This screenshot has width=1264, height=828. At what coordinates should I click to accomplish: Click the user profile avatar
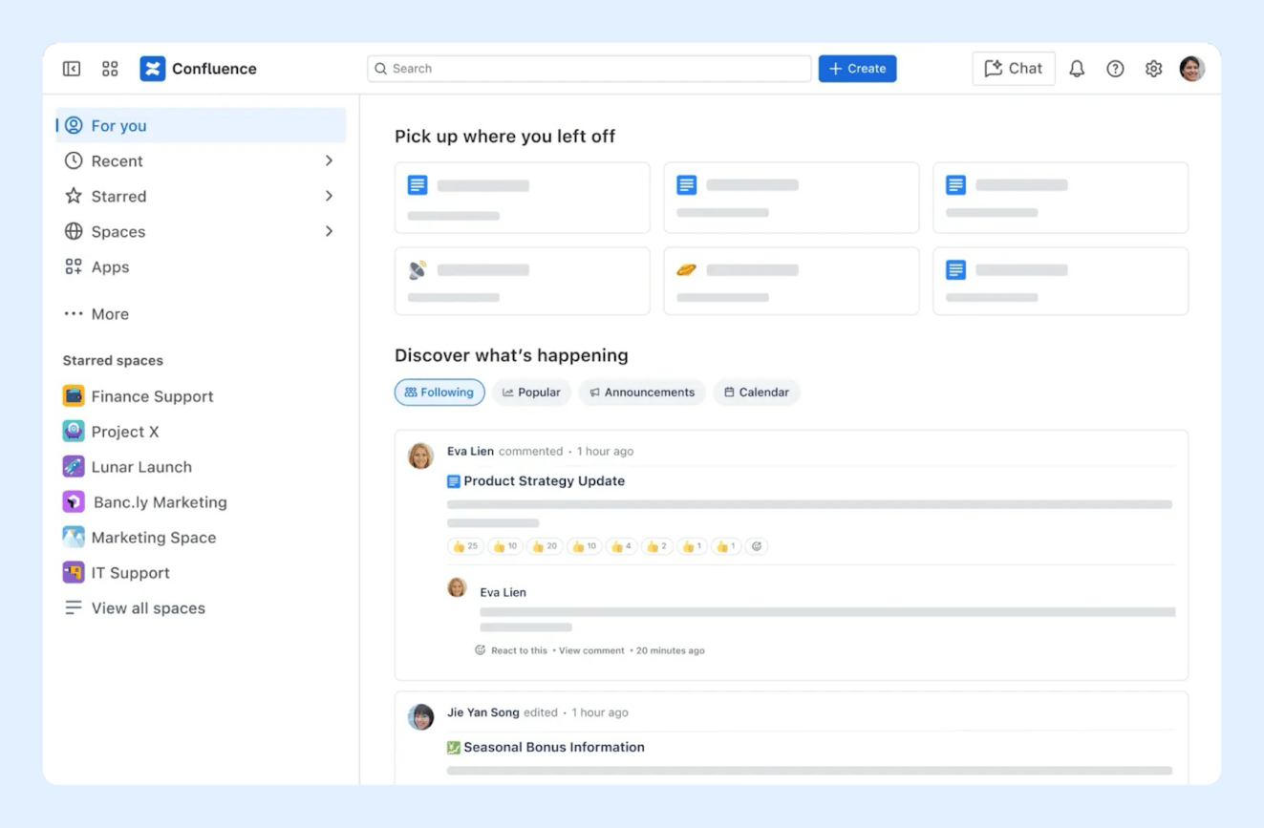[x=1191, y=69]
